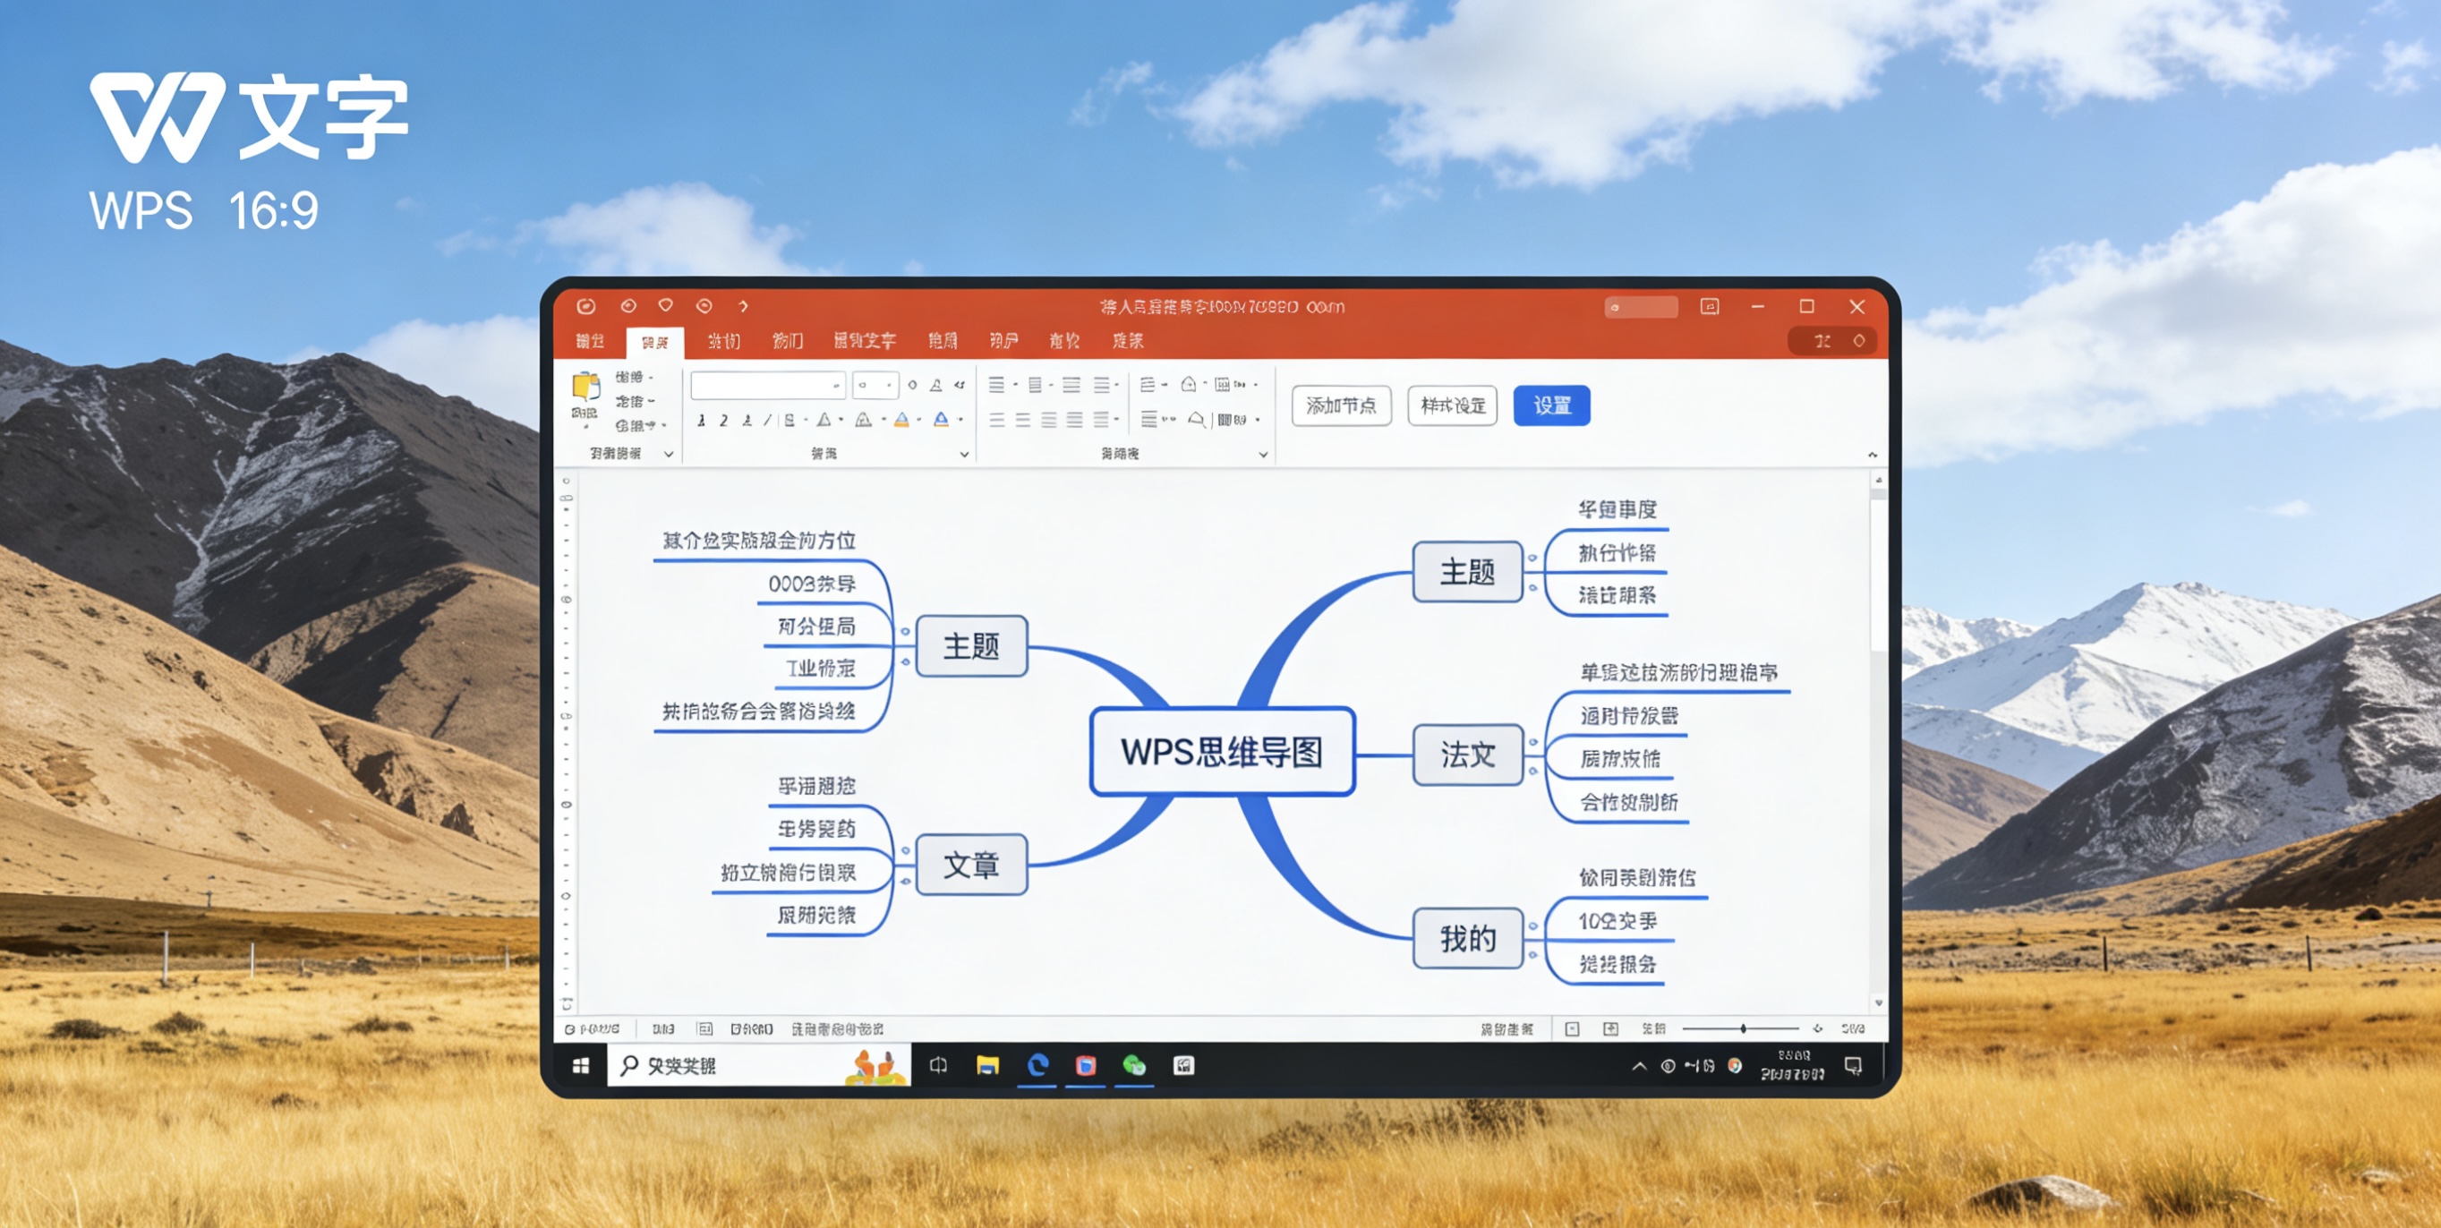Open the third ribbon tab next to active tab
The width and height of the screenshot is (2441, 1228).
pyautogui.click(x=724, y=341)
